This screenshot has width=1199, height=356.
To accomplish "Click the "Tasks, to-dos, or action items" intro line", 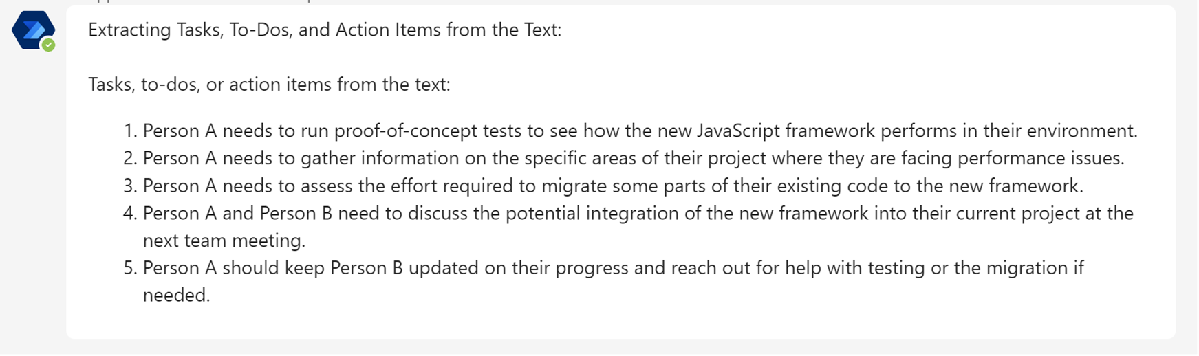I will 269,85.
